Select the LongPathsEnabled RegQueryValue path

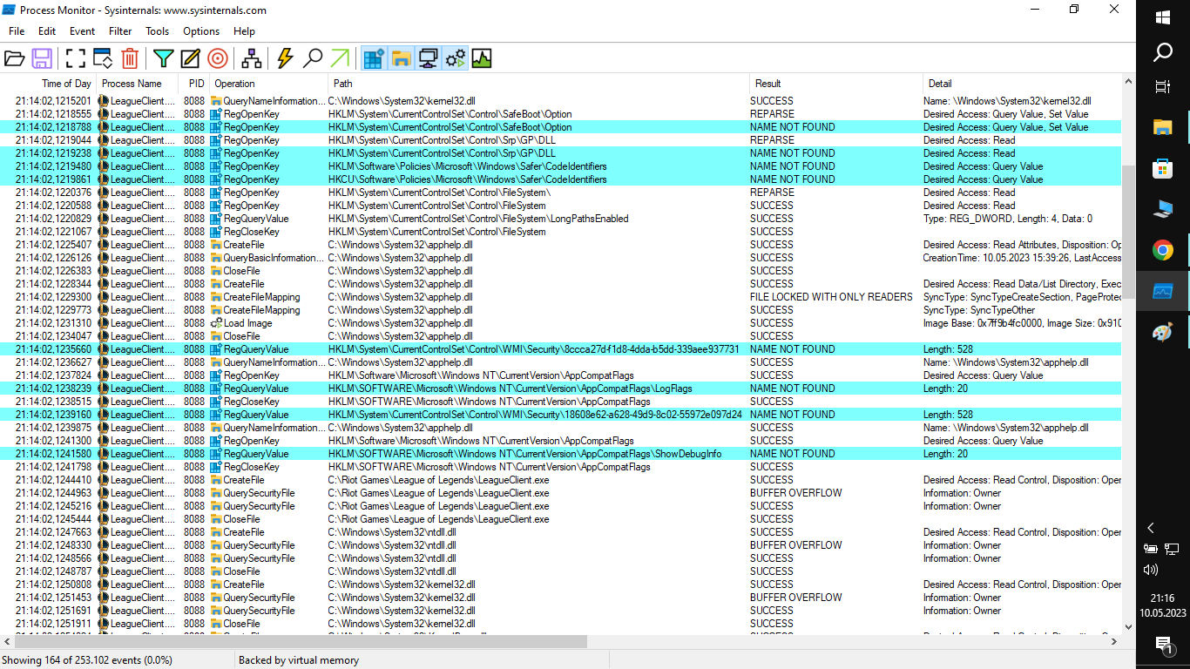pyautogui.click(x=478, y=219)
